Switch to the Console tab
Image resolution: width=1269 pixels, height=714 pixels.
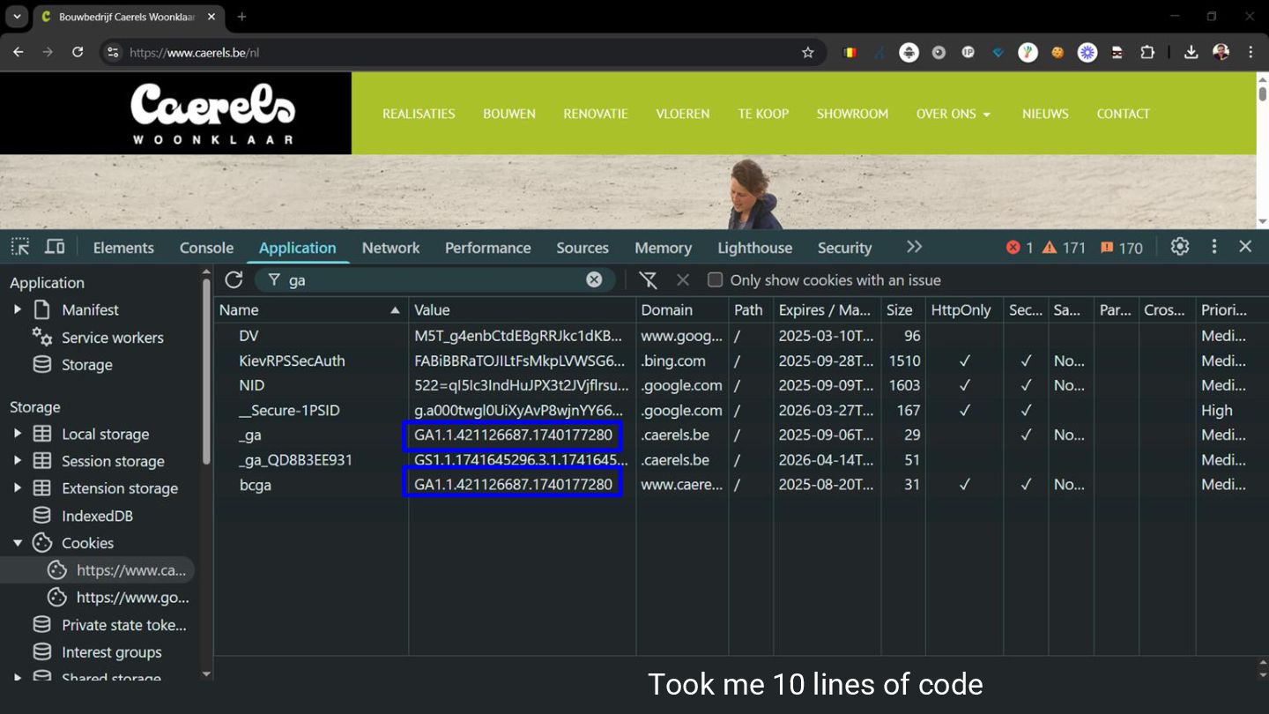(206, 248)
